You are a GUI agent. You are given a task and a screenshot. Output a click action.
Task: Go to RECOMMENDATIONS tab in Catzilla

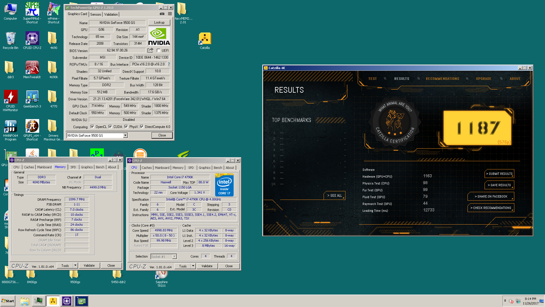pos(442,79)
